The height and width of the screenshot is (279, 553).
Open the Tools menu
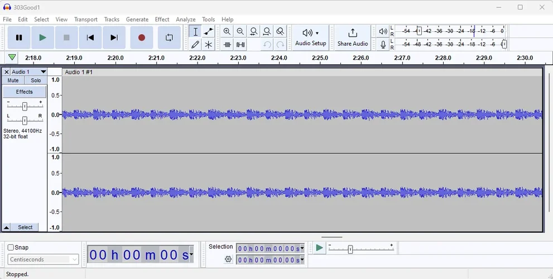pos(209,20)
